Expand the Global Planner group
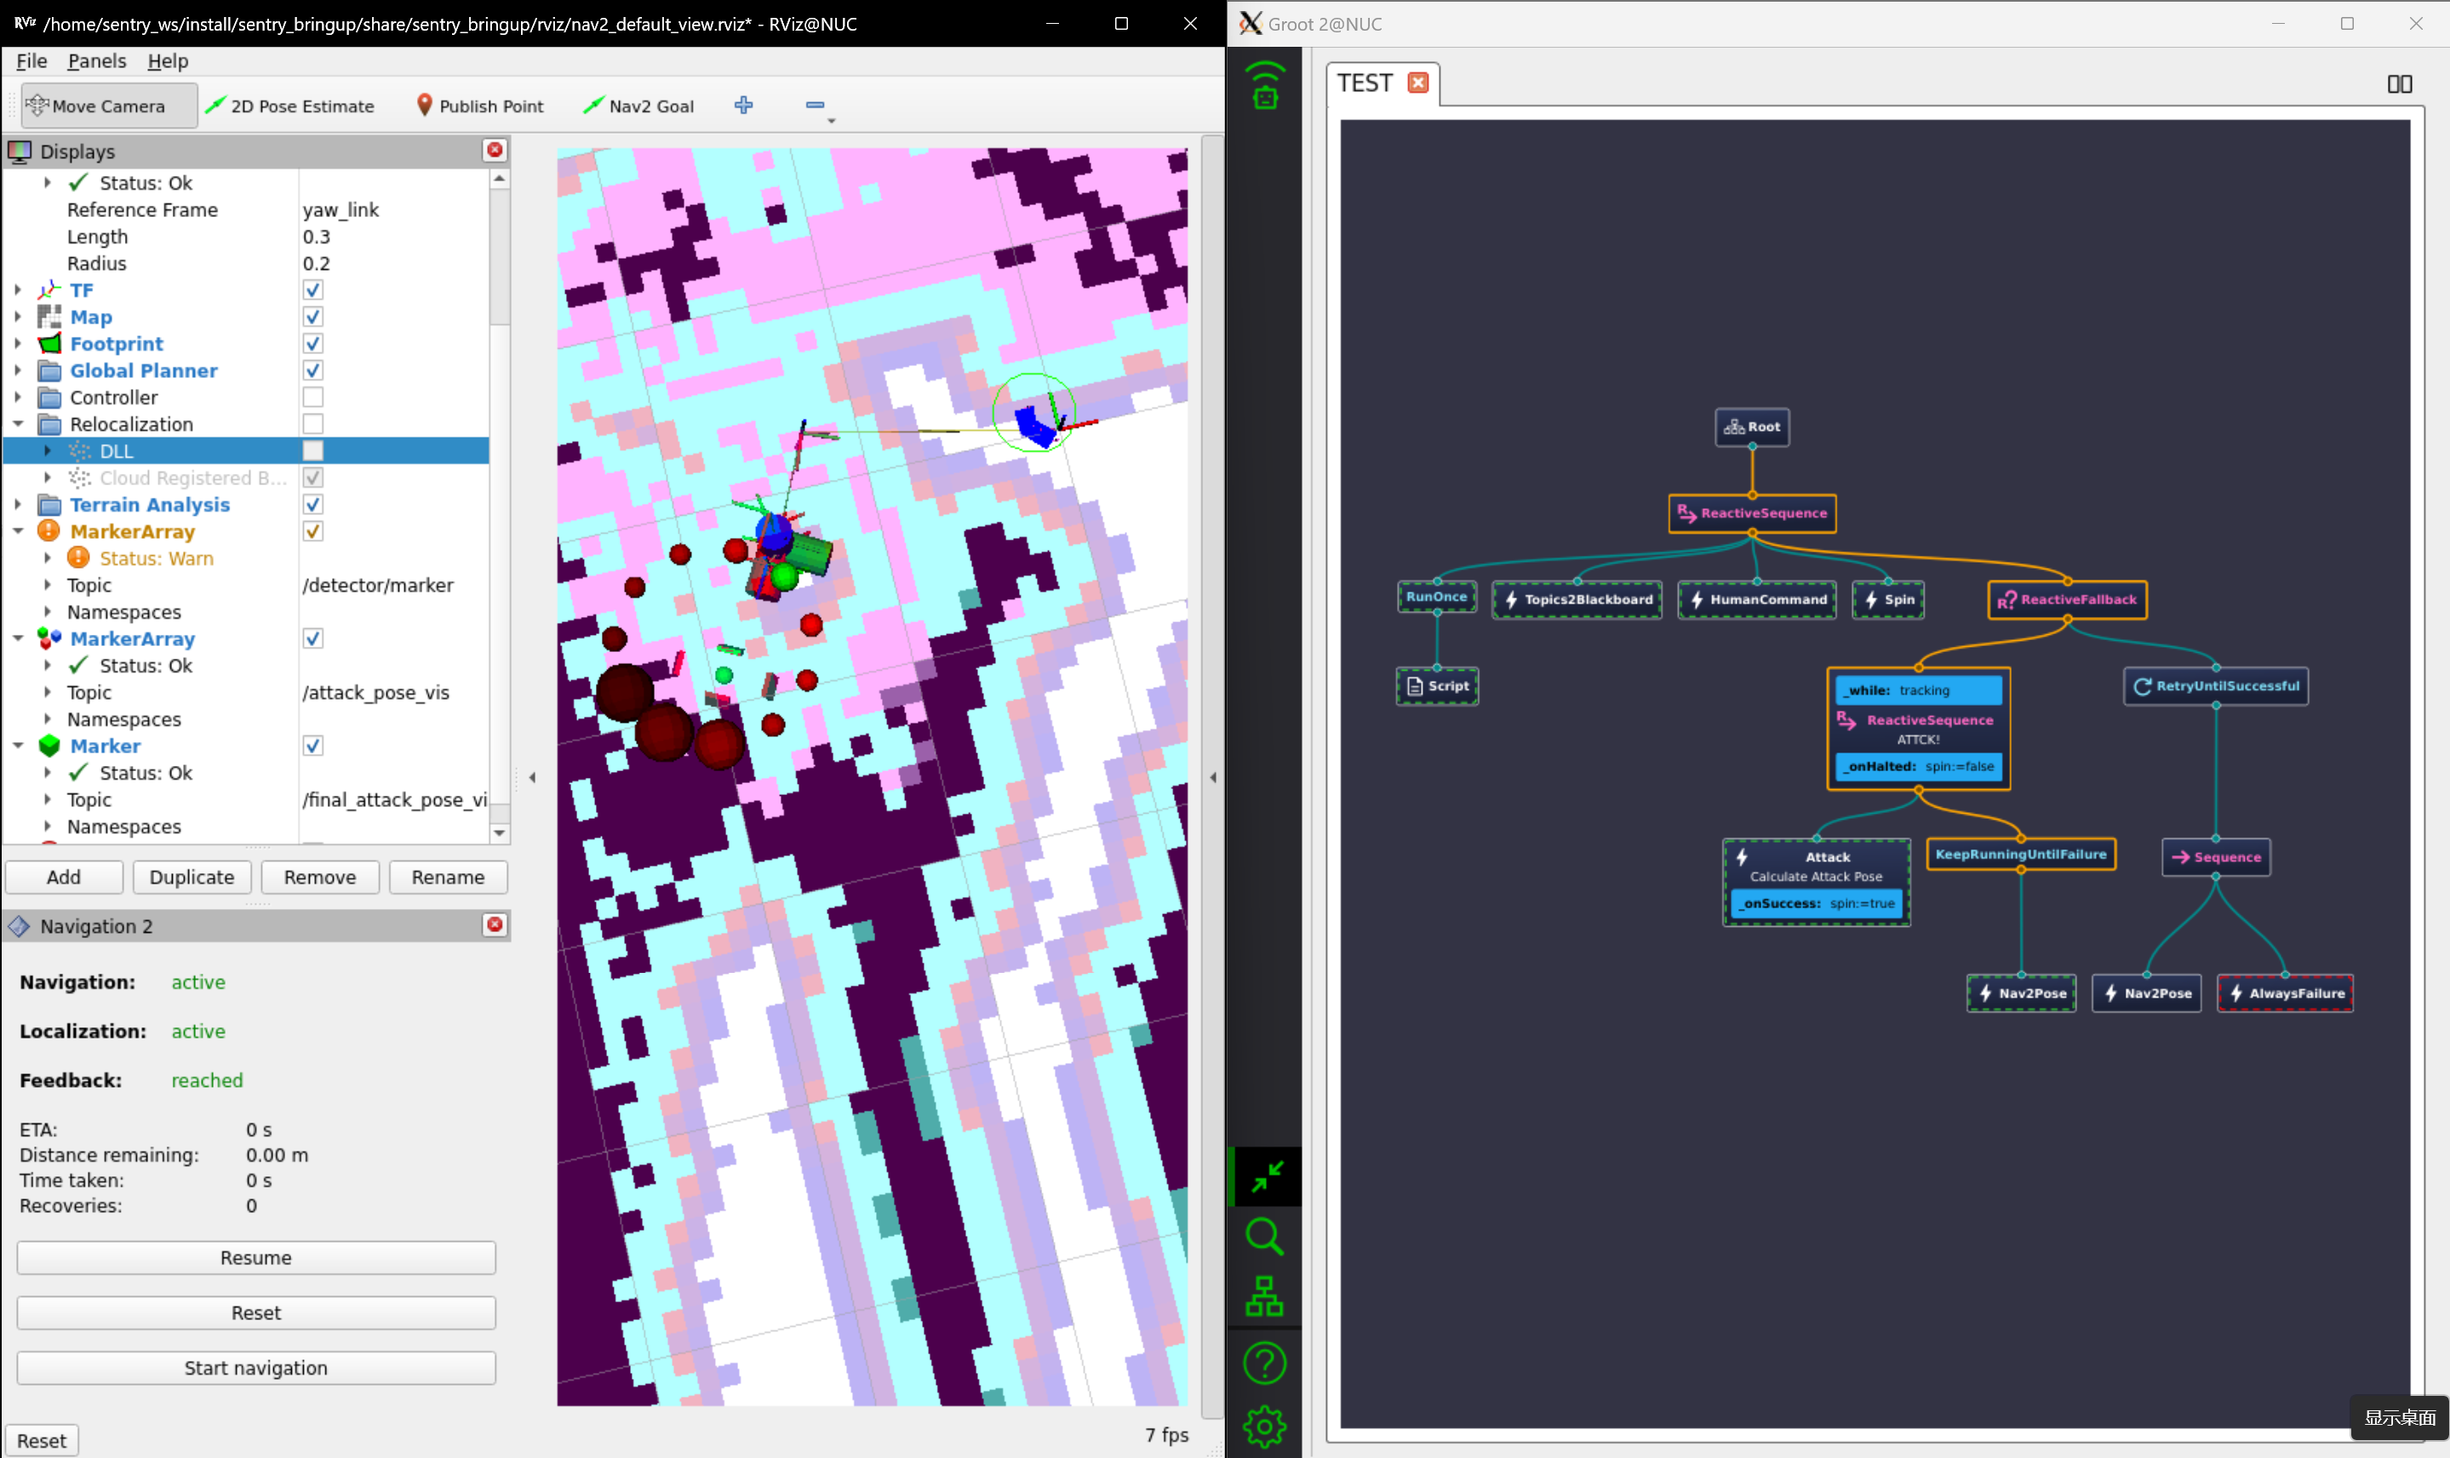This screenshot has width=2450, height=1458. 18,370
